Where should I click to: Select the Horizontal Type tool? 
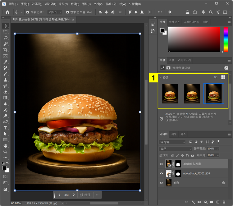[x=5, y=128]
